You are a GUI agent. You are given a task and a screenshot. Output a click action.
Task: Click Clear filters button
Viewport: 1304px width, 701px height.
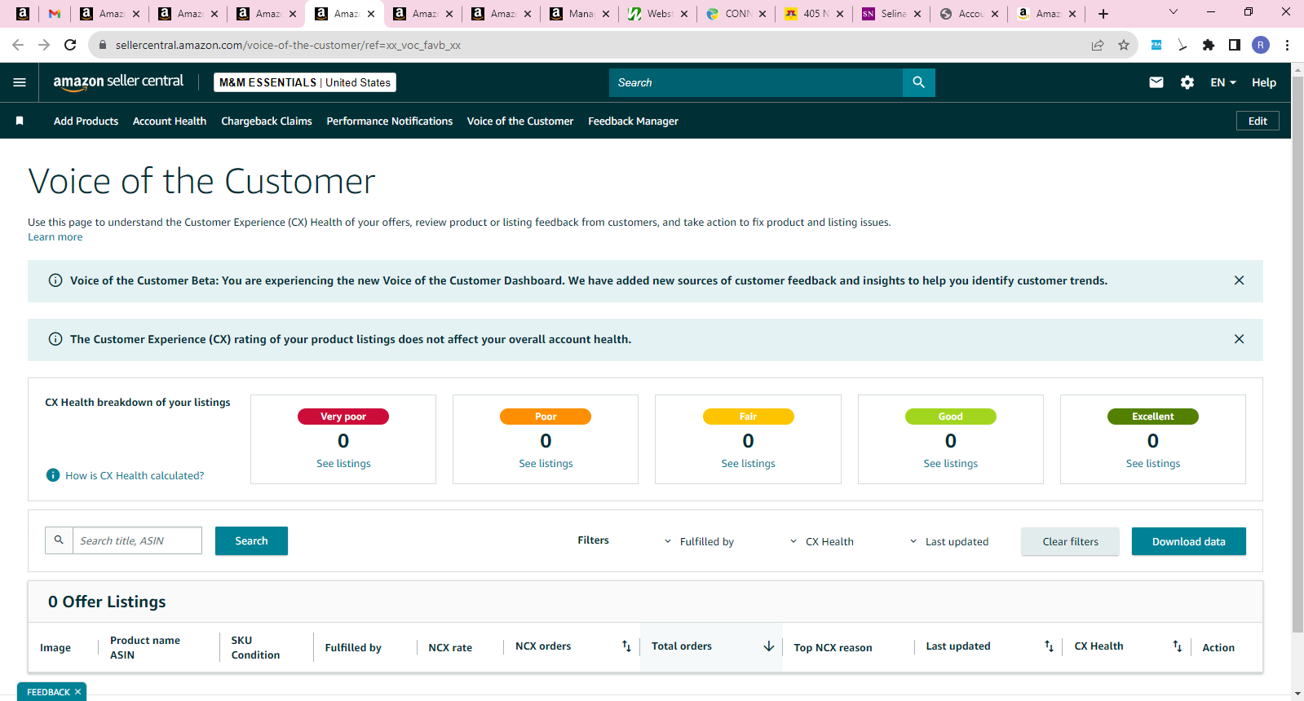(x=1070, y=541)
